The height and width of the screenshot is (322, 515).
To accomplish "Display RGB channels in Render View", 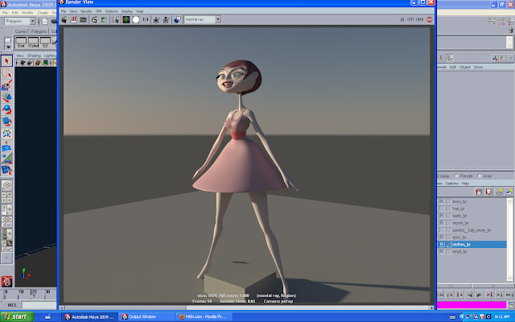I will (x=126, y=19).
